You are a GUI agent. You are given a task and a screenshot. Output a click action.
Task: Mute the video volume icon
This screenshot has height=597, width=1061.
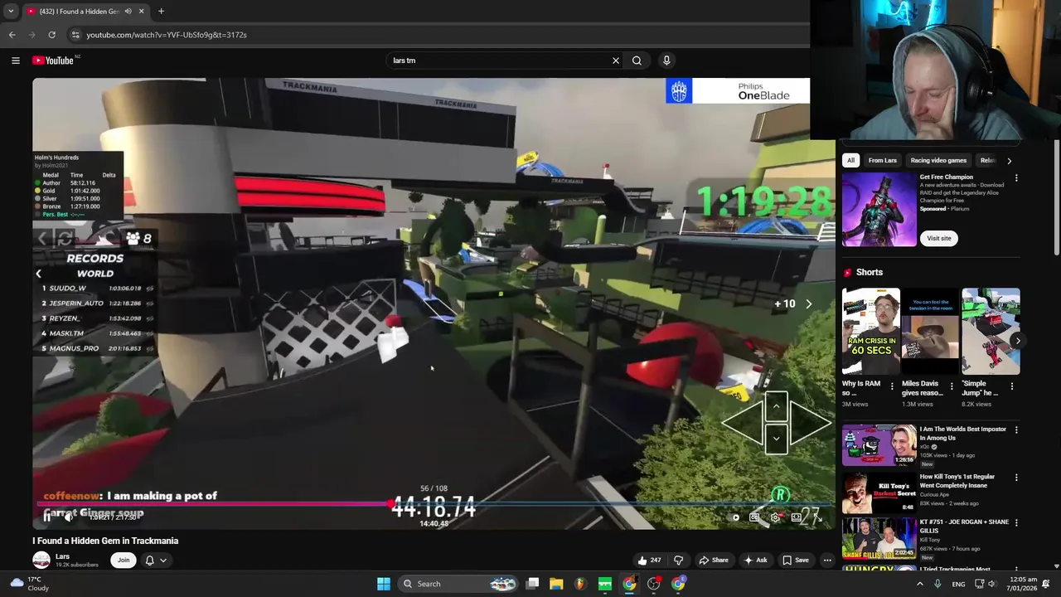click(x=69, y=517)
